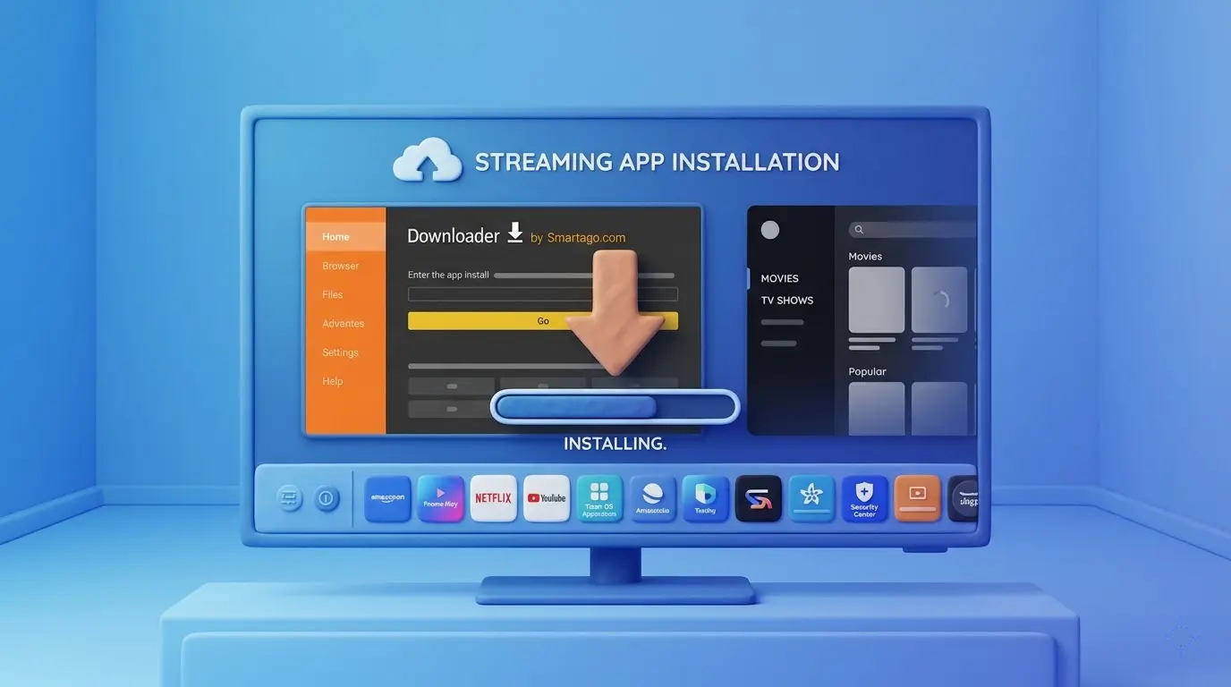Launch the orange video player app tile
Viewport: 1231px width, 687px height.
click(x=918, y=498)
